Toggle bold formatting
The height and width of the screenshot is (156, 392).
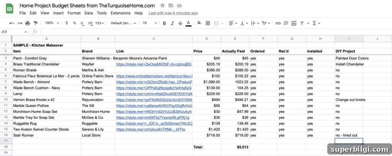coord(164,23)
